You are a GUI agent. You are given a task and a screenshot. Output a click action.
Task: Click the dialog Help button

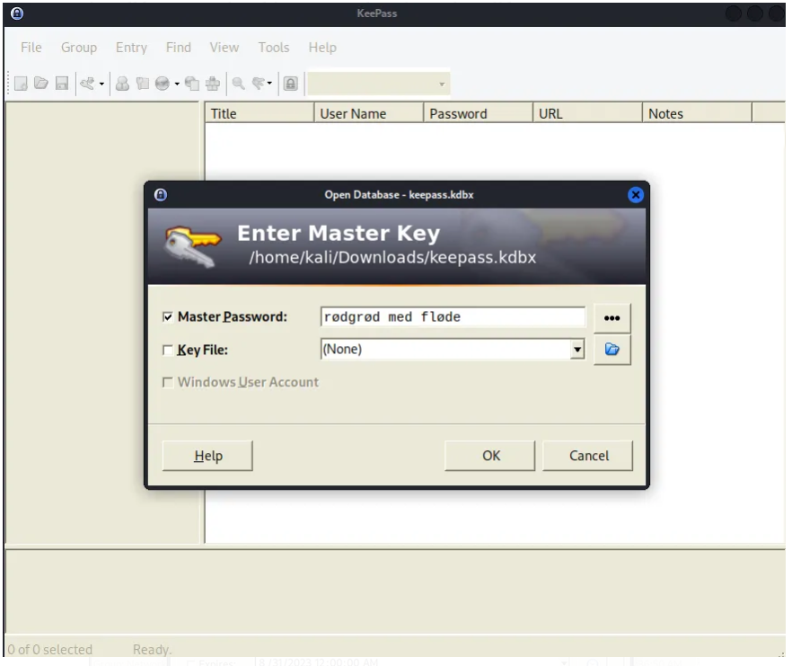(207, 456)
